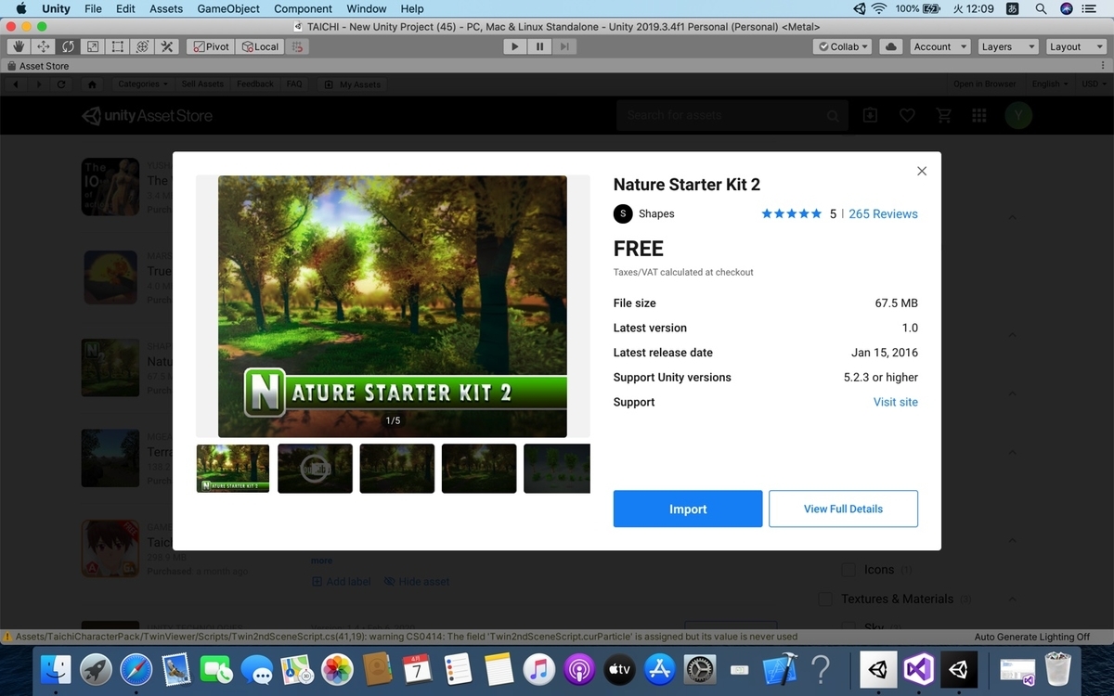Click Feedback link in Asset Store
Viewport: 1114px width, 696px height.
click(255, 84)
